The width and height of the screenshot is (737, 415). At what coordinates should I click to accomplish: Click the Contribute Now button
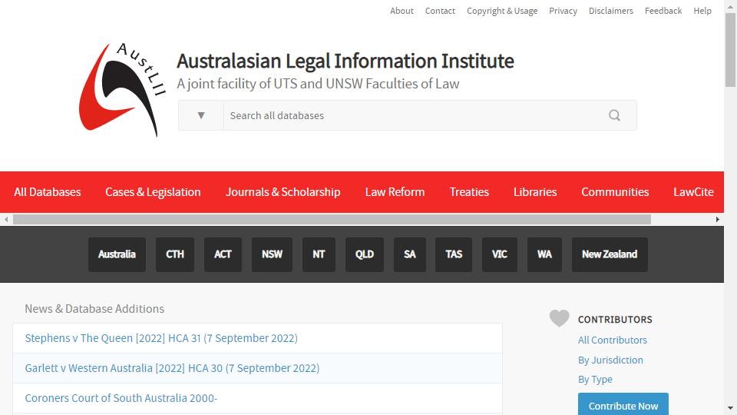pos(623,405)
